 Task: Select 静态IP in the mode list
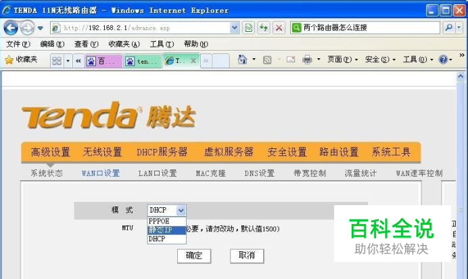[x=166, y=230]
